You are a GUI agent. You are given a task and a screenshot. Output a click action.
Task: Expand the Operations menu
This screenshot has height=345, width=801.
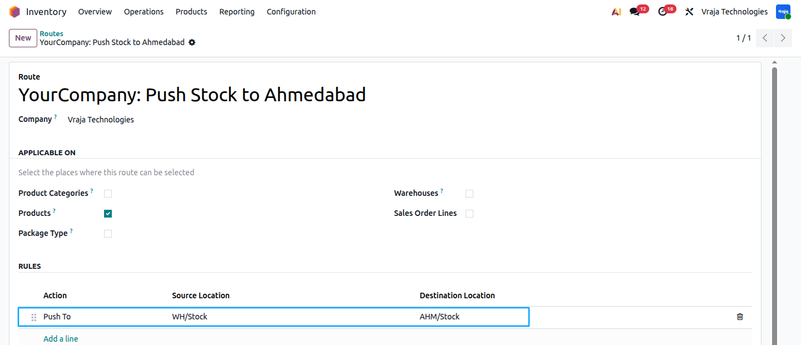144,12
